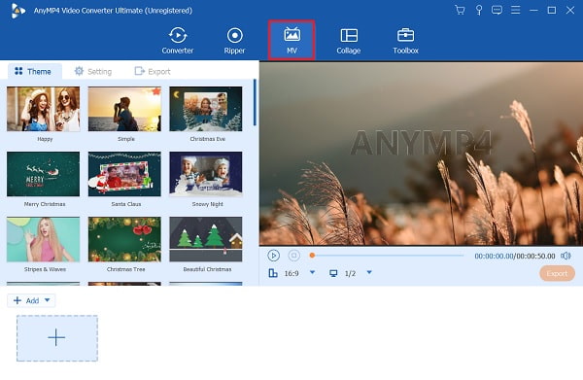Open the Ripper module
Viewport: 583px width, 380px height.
pos(234,41)
